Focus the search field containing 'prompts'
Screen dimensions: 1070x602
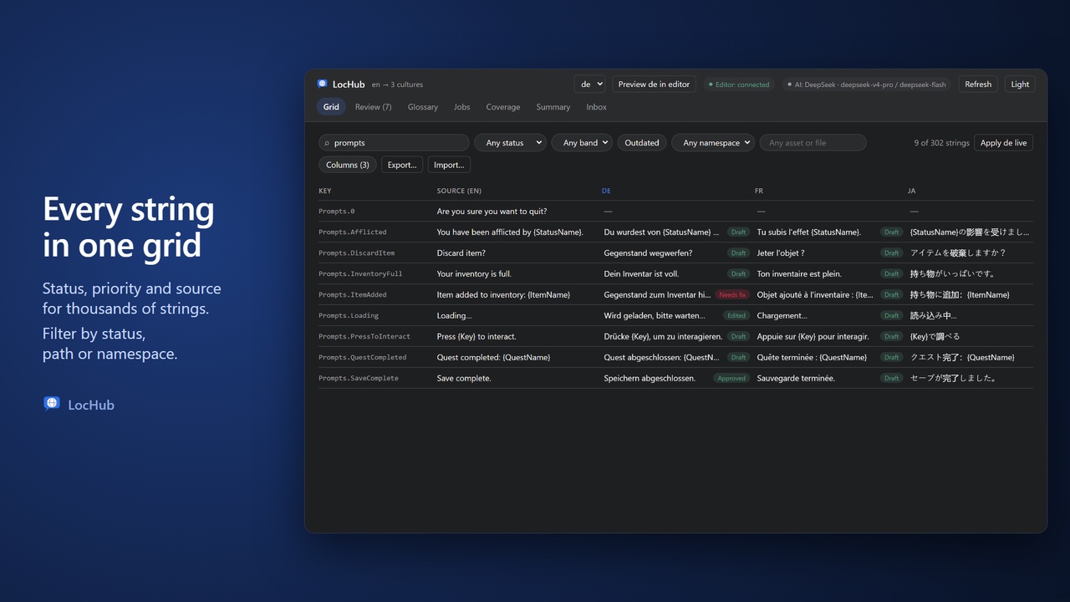[x=394, y=143]
